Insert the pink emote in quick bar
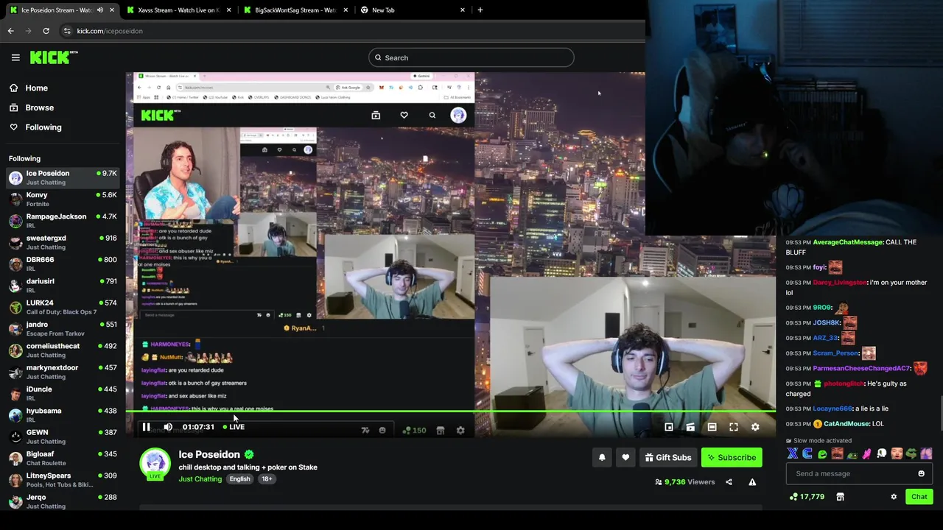943x530 pixels. (x=867, y=454)
